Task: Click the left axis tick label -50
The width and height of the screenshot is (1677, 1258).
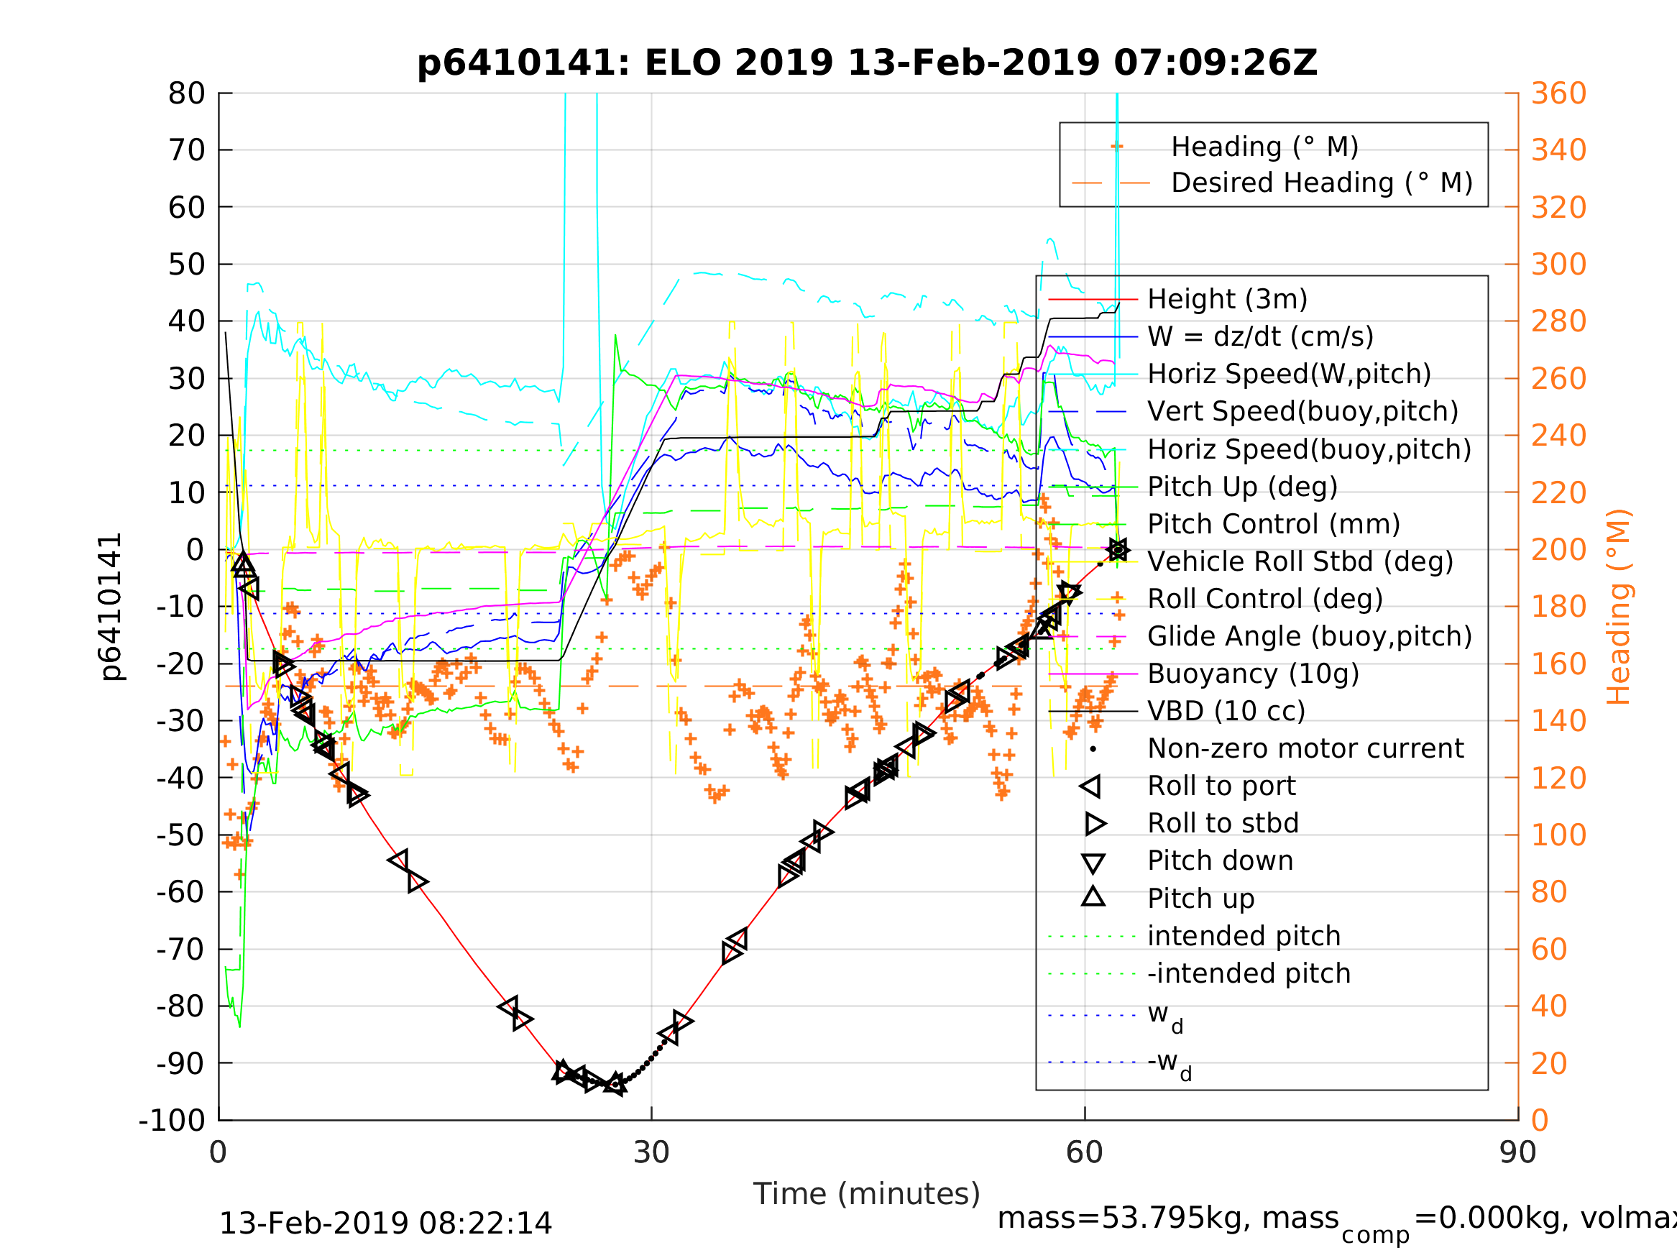Action: (x=181, y=835)
